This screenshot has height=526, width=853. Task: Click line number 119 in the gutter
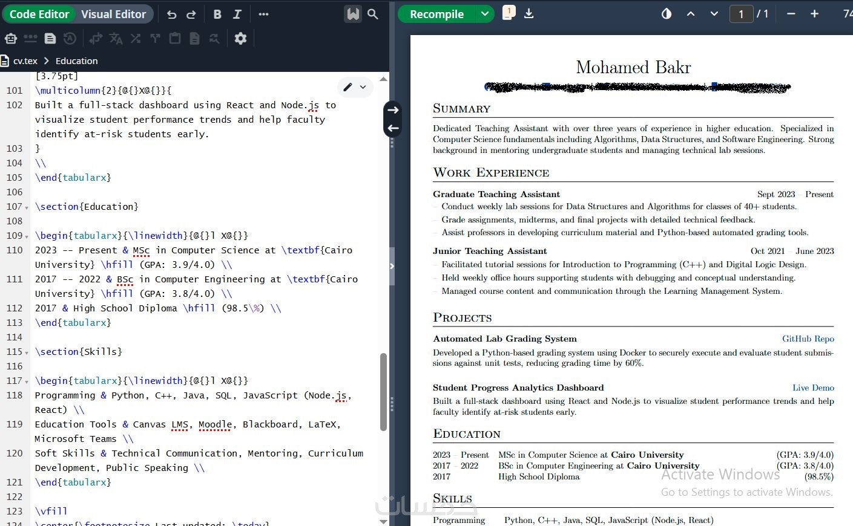point(15,424)
